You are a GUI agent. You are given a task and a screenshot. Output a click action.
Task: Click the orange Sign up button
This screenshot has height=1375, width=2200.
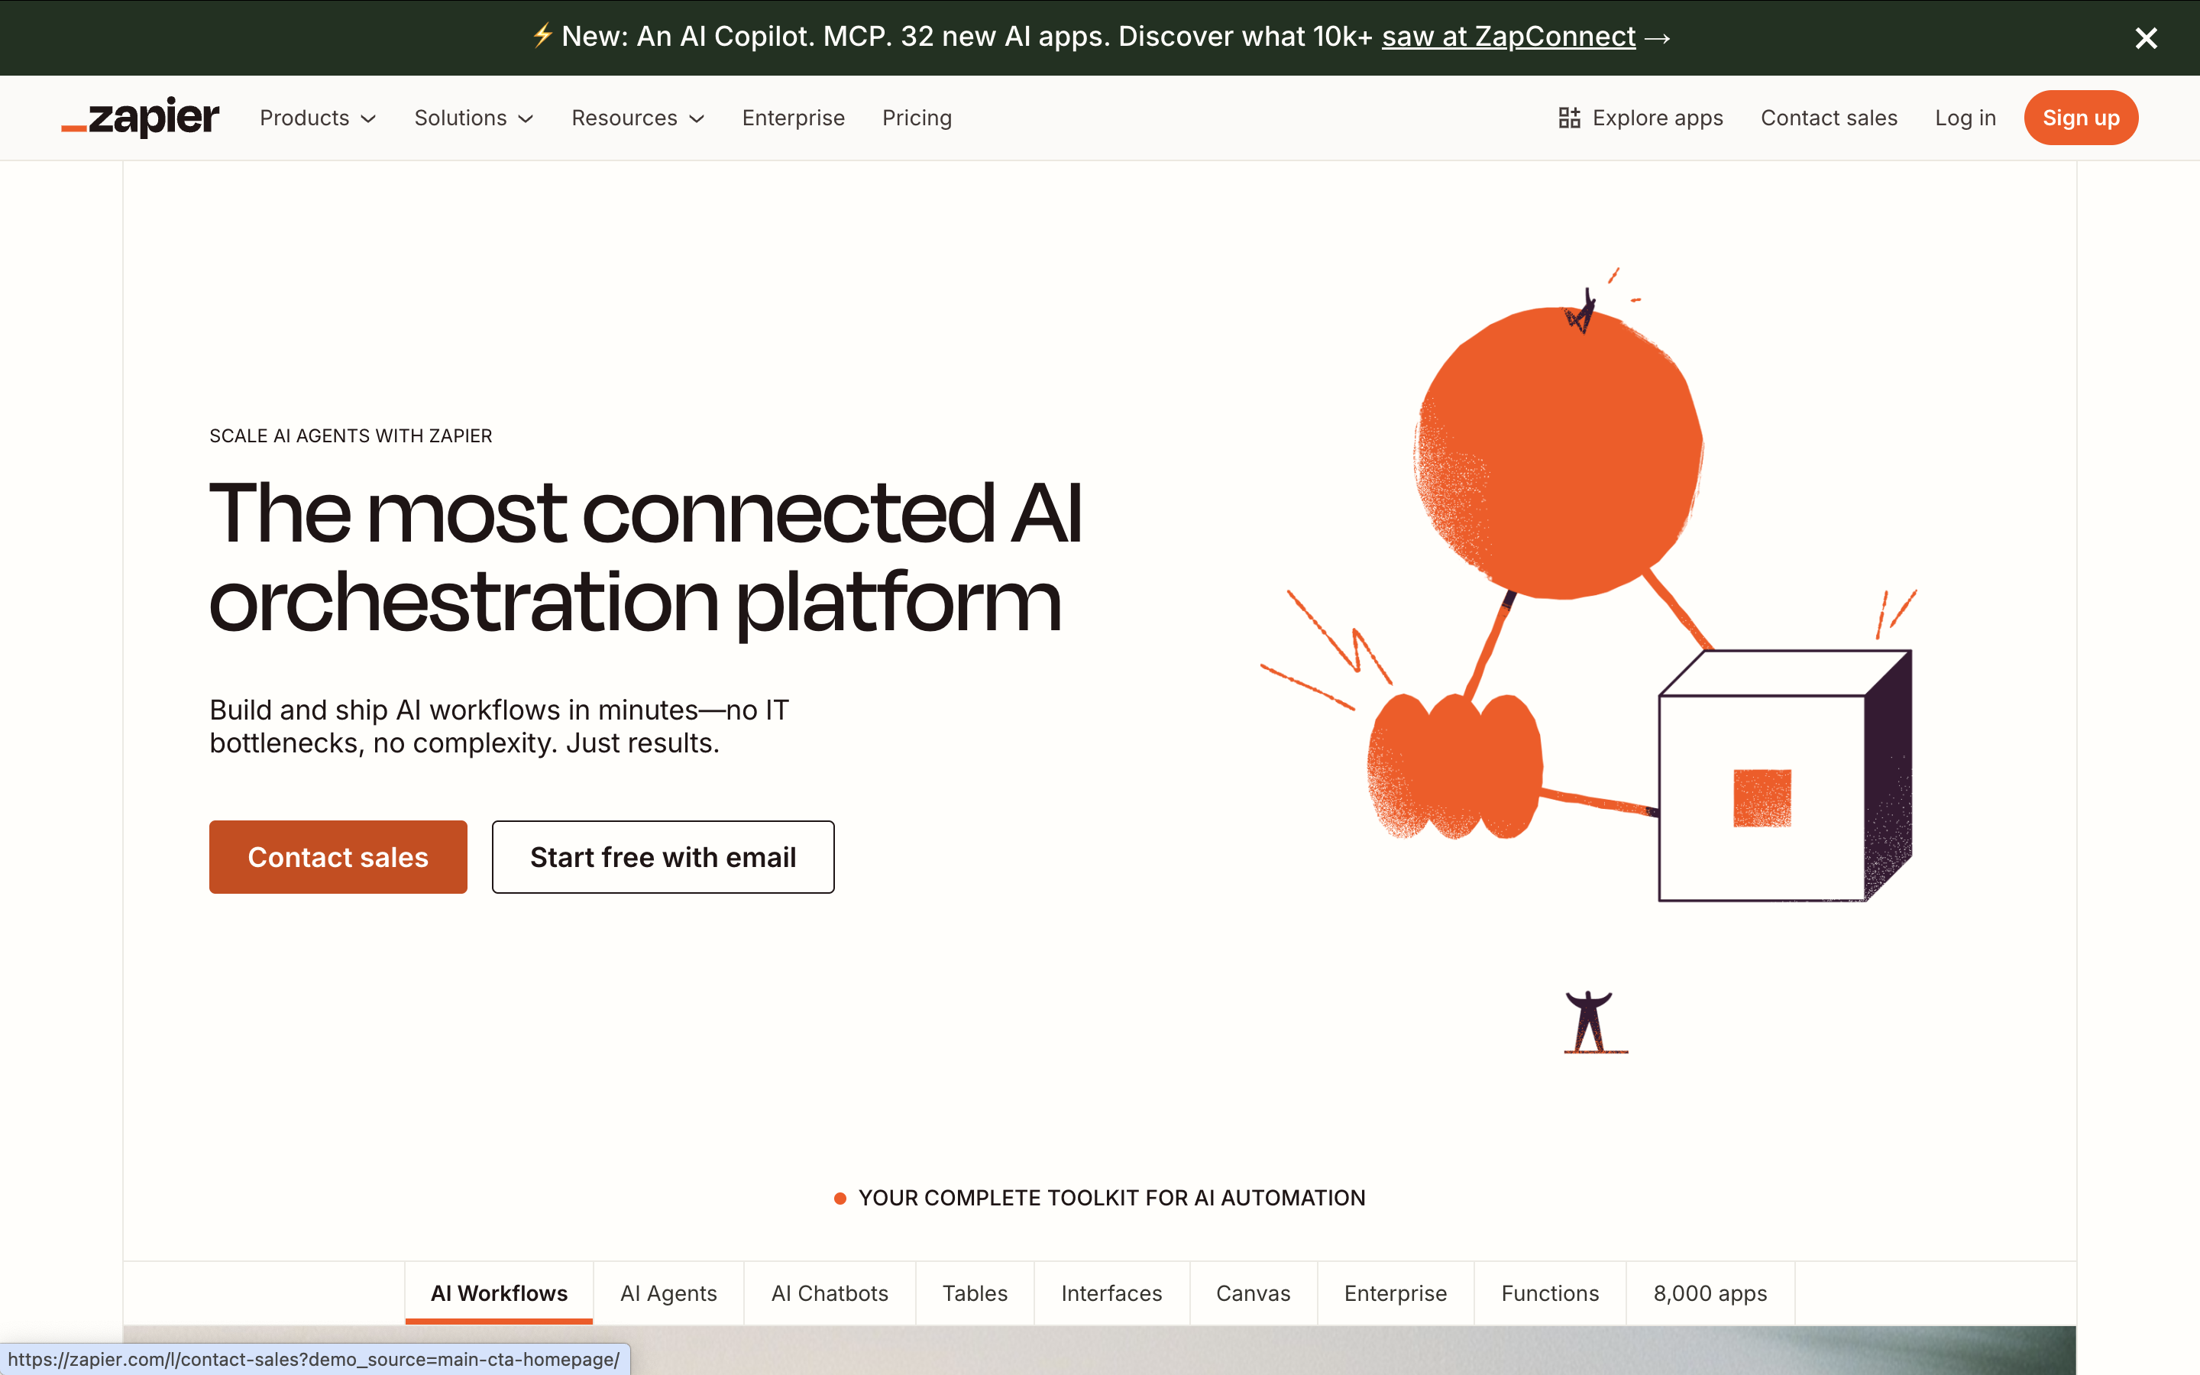coord(2080,118)
